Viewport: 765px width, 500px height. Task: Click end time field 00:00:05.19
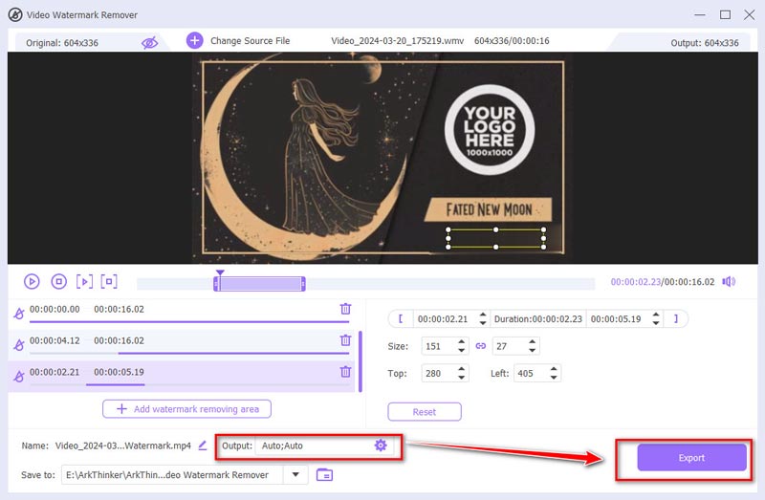point(616,319)
